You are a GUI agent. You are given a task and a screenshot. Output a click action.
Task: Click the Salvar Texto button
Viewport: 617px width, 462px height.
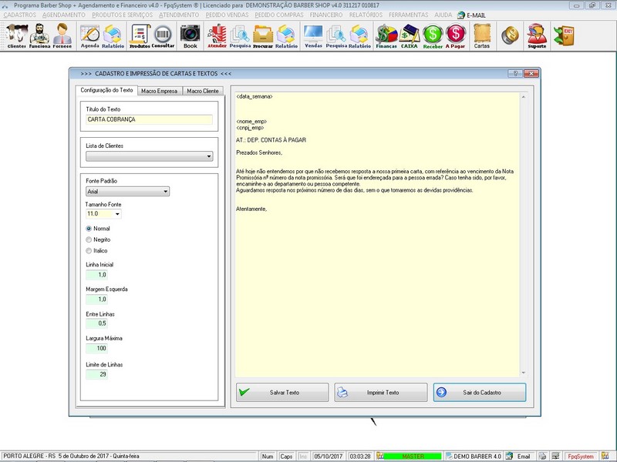[282, 393]
